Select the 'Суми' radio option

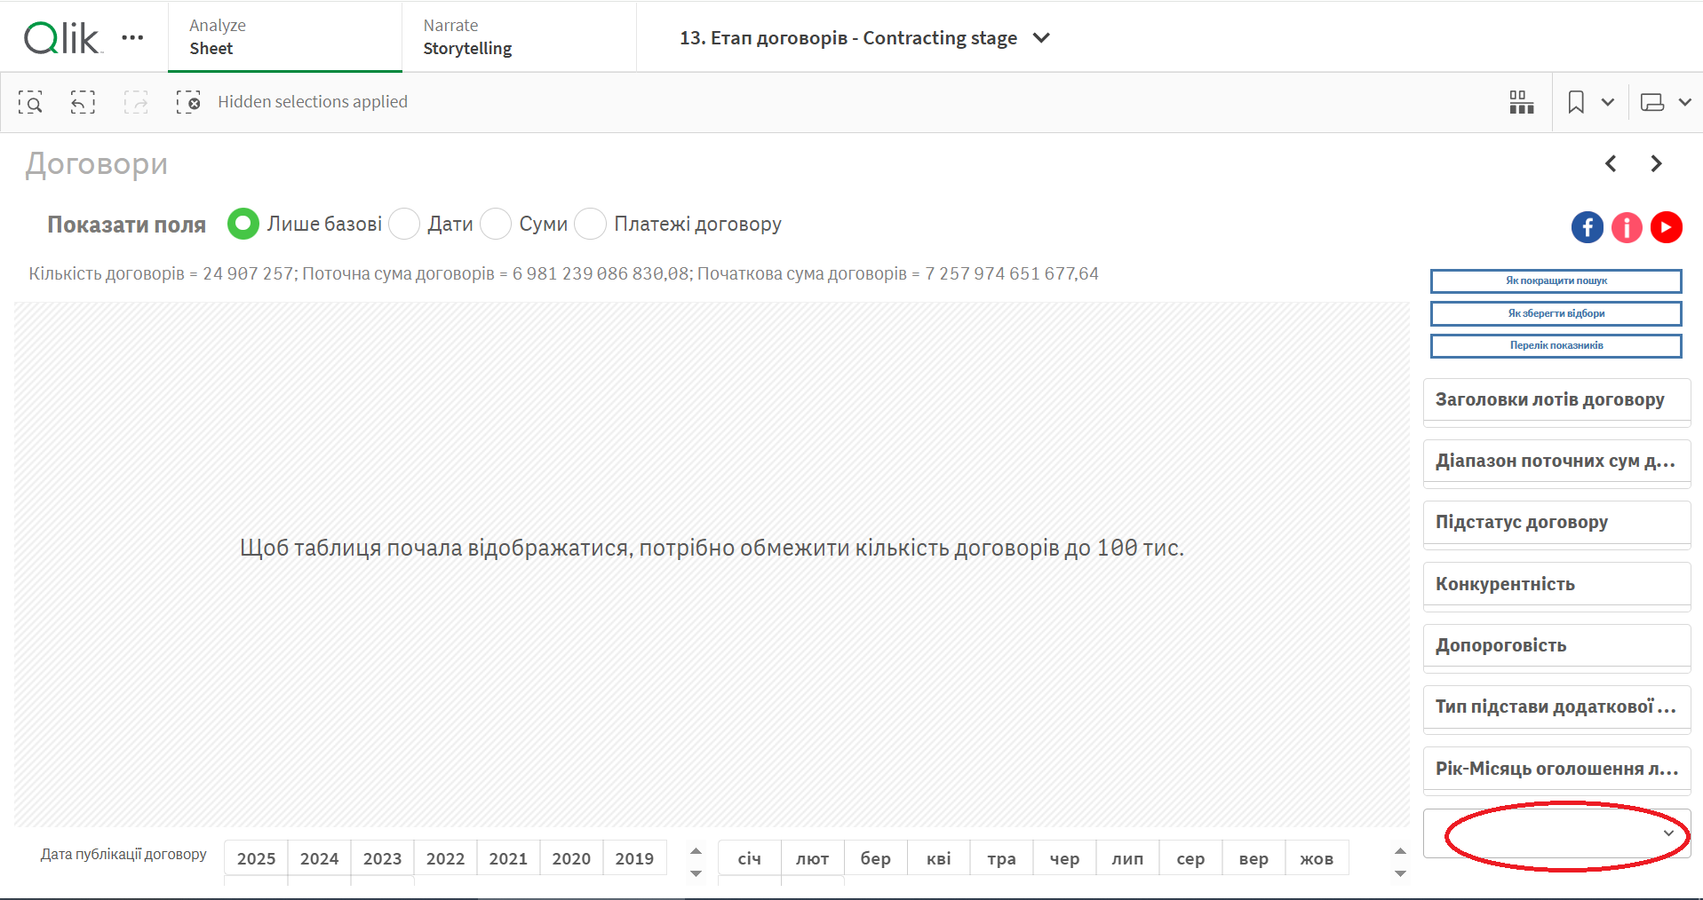tap(496, 224)
